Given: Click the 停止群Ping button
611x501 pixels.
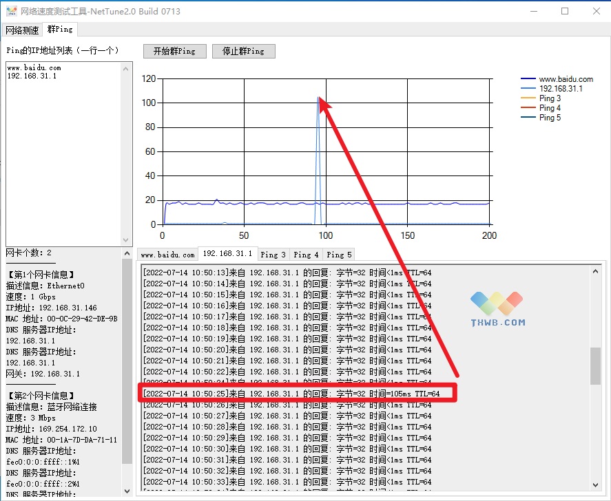Looking at the screenshot, I should coord(243,50).
